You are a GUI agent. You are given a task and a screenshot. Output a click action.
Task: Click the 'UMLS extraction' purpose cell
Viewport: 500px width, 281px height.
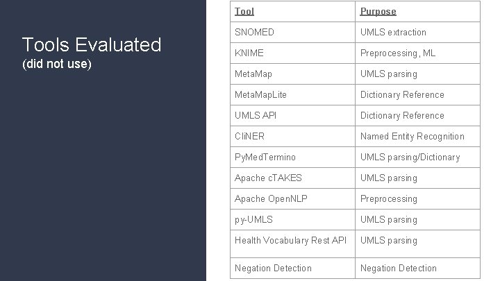[393, 32]
